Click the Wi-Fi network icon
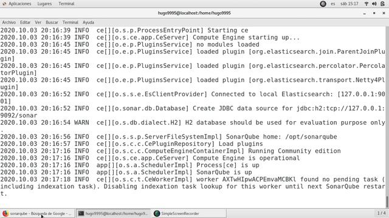389x218 pixels. coord(367,4)
